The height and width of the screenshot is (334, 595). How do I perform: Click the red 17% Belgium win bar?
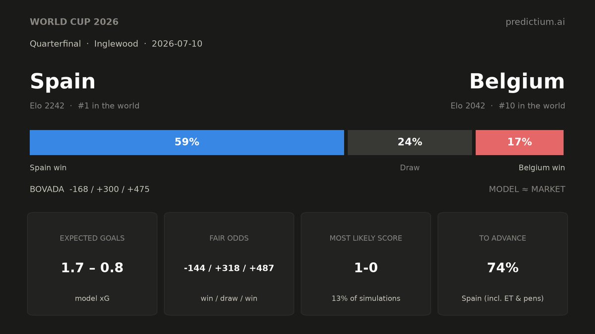click(520, 143)
